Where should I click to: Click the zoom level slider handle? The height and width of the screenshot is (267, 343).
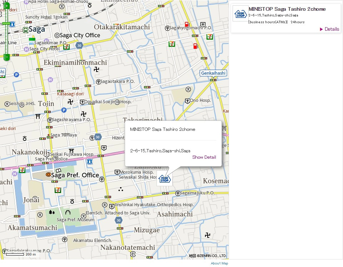pyautogui.click(x=6, y=23)
